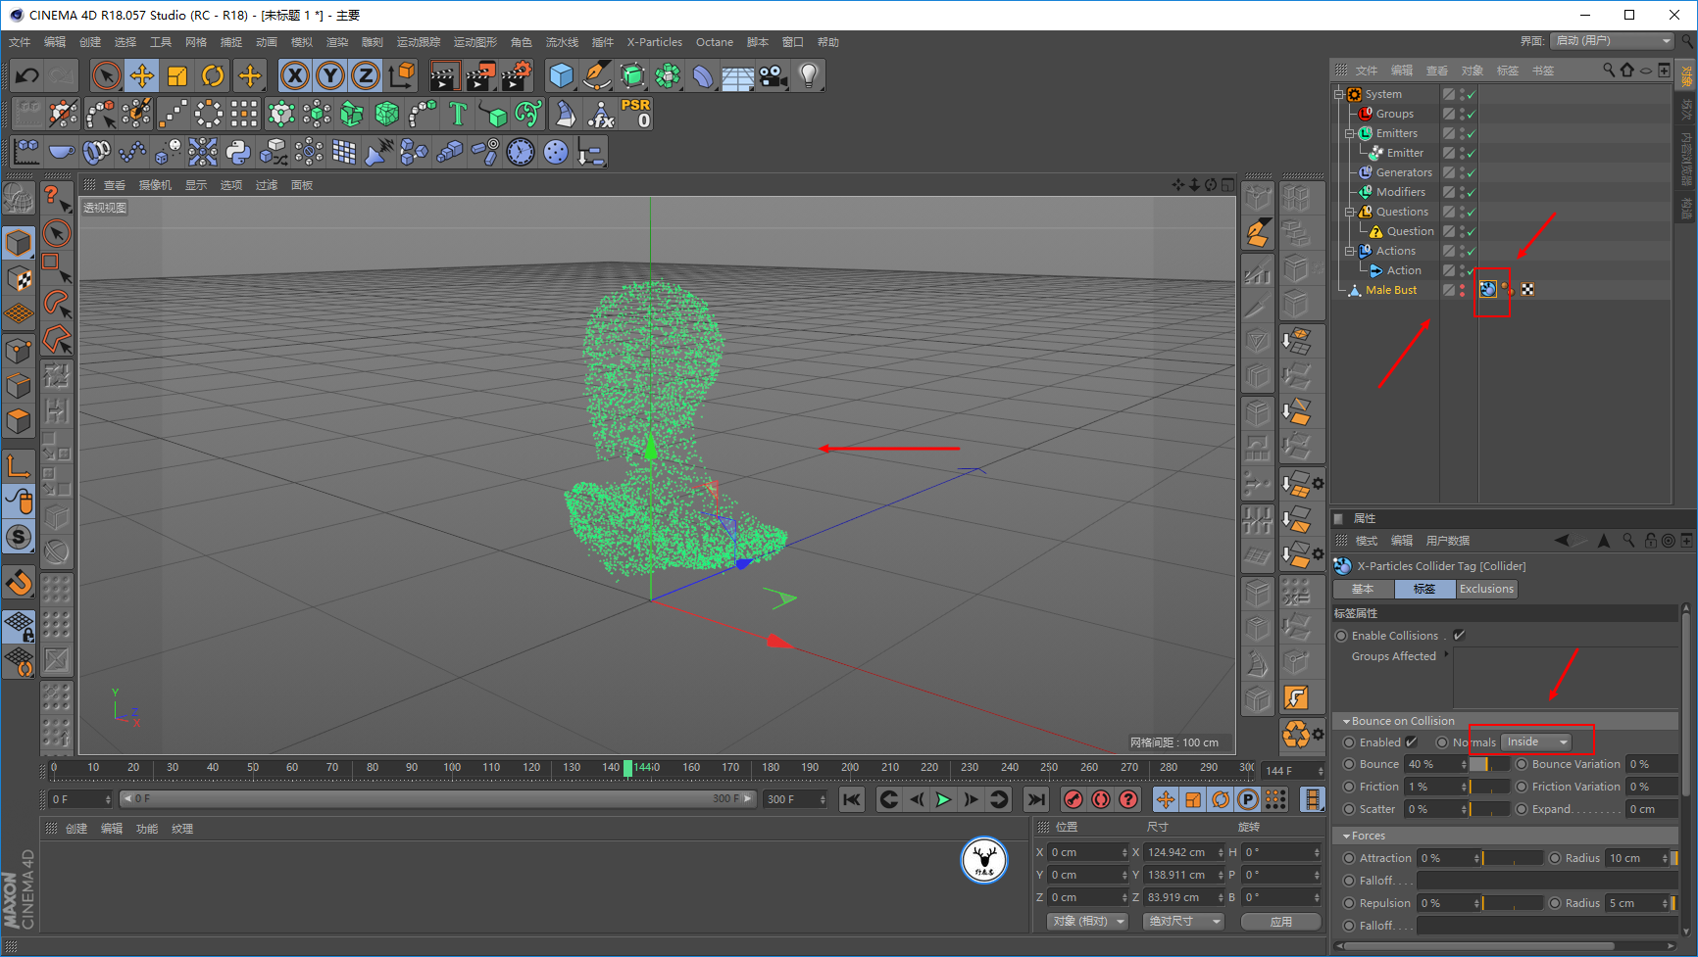
Task: Select the Move tool in the toolbar
Action: 141,74
